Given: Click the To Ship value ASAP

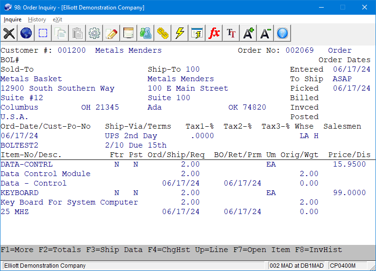Looking at the screenshot, I should coord(342,79).
